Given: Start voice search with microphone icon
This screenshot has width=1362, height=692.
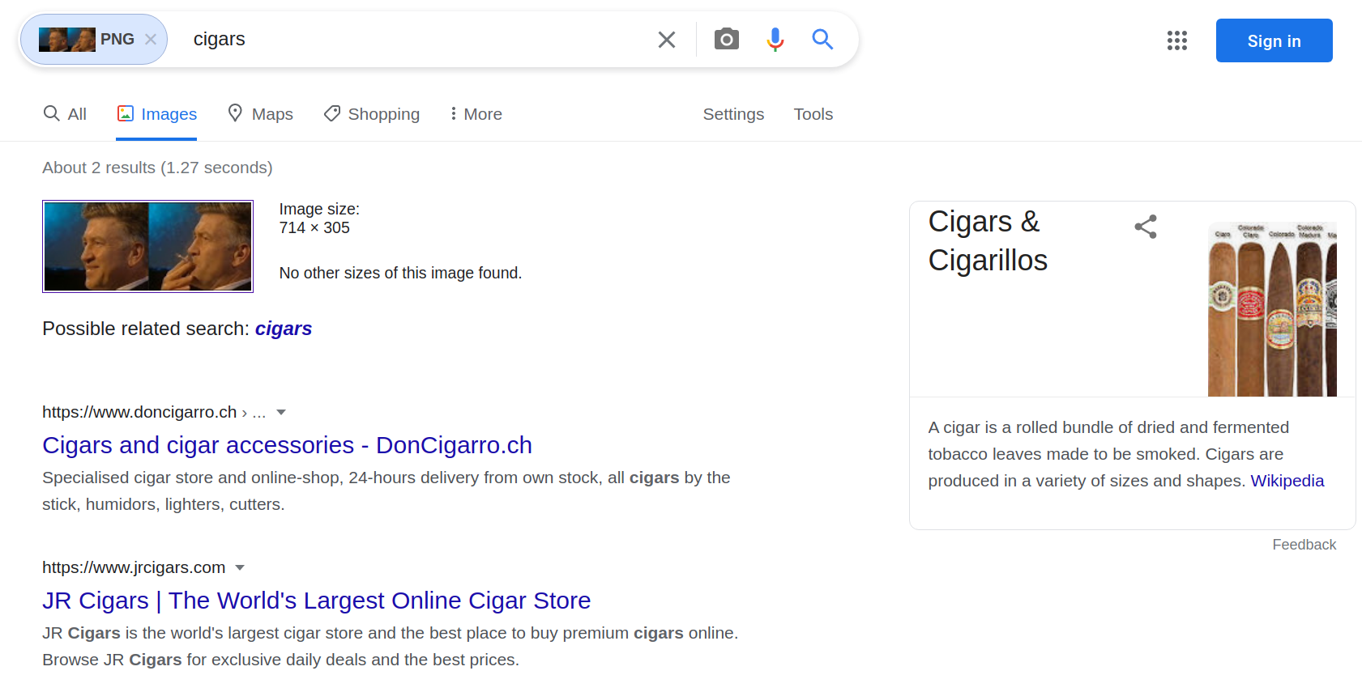Looking at the screenshot, I should tap(775, 39).
